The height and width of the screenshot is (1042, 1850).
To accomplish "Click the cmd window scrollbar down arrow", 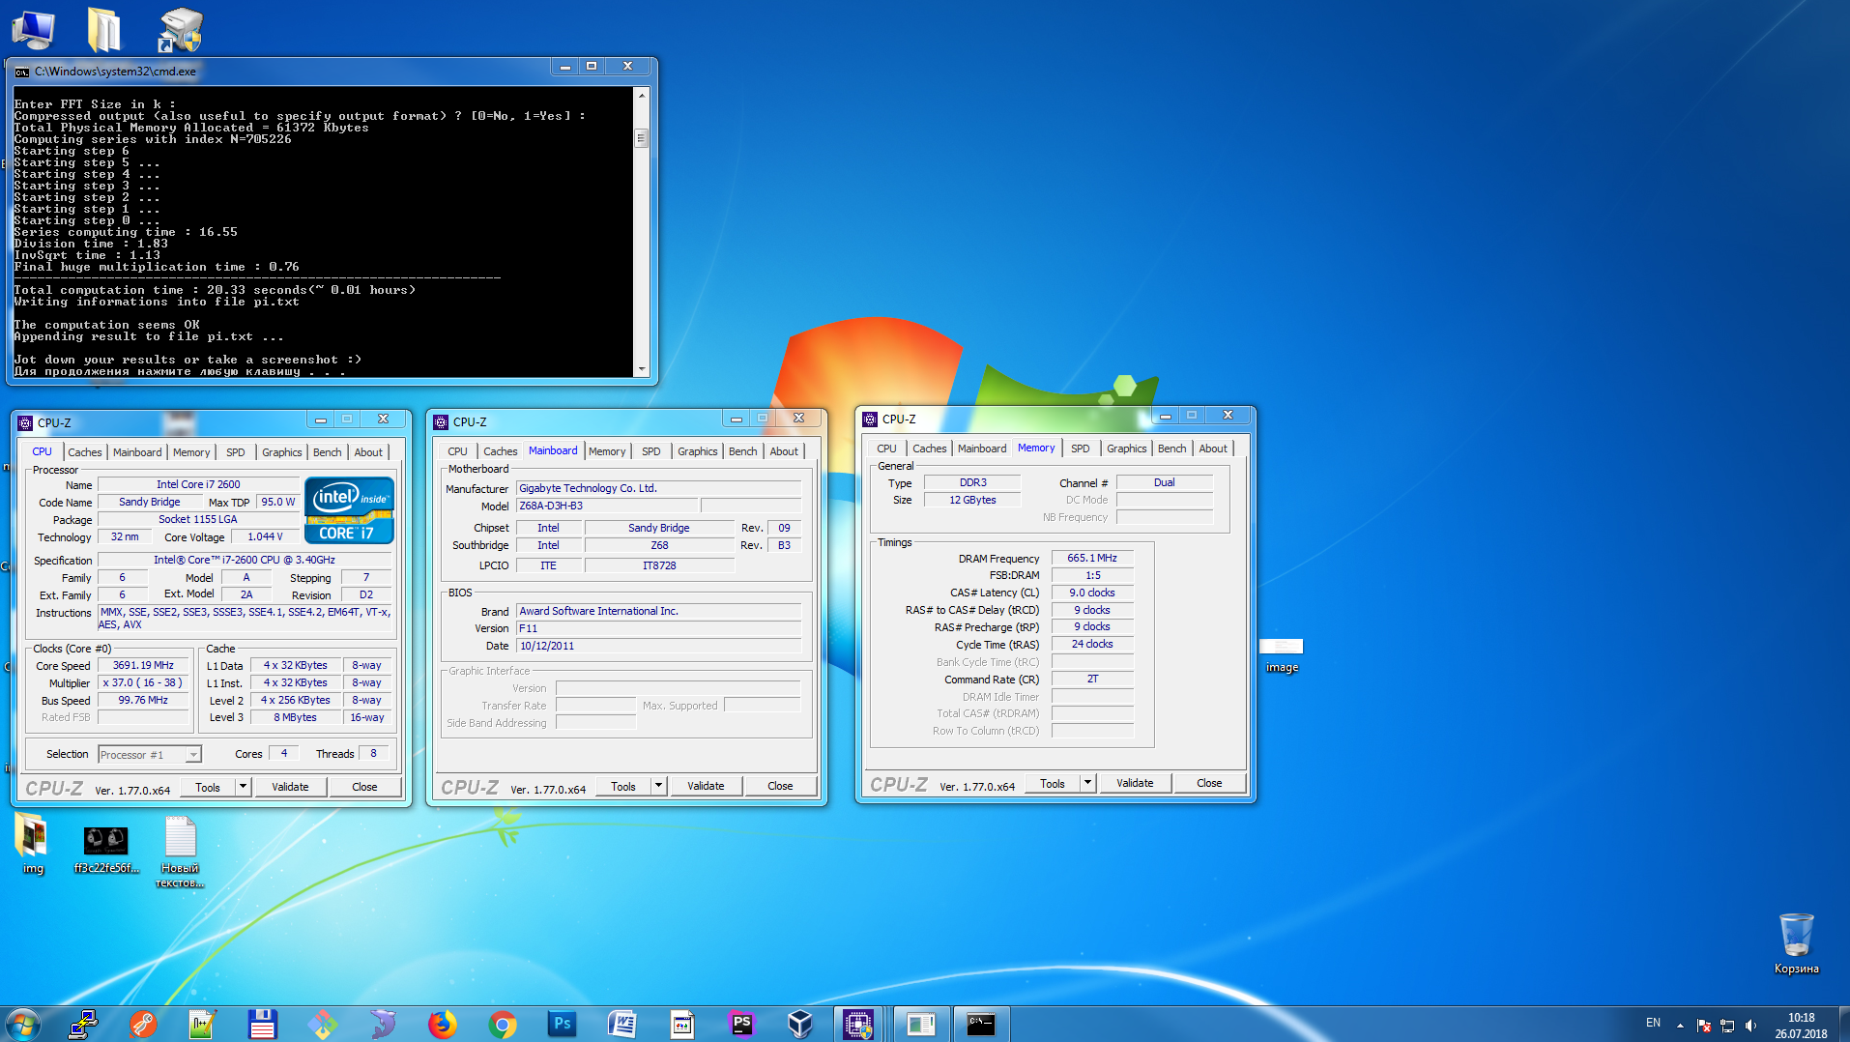I will tap(641, 369).
